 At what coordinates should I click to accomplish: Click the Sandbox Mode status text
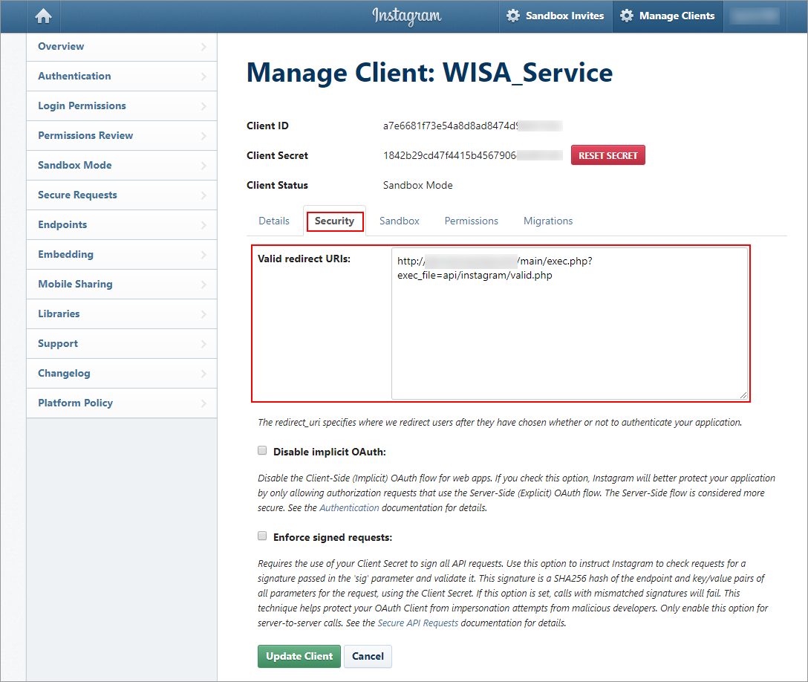pyautogui.click(x=418, y=185)
